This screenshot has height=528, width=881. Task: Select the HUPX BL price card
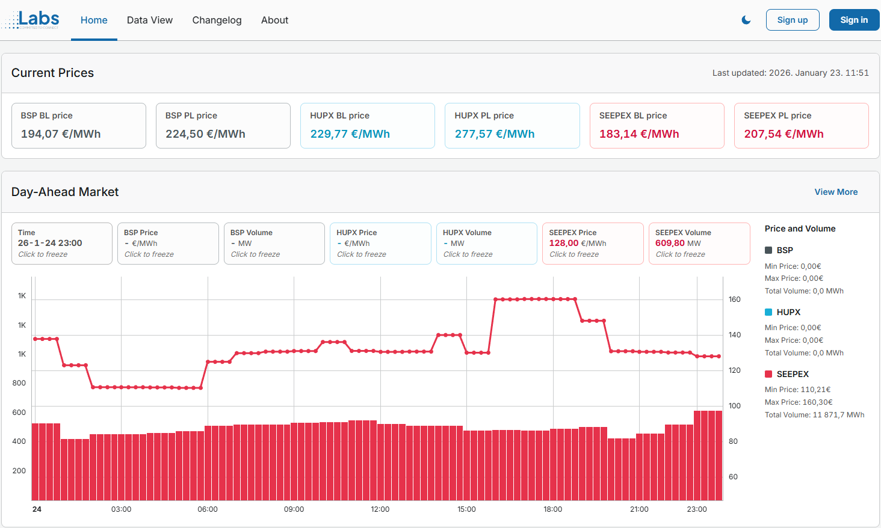pos(367,126)
